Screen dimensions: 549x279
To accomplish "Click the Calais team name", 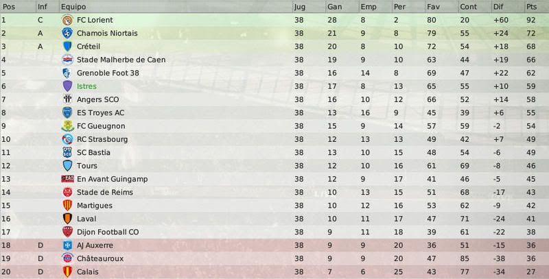I will [x=88, y=271].
